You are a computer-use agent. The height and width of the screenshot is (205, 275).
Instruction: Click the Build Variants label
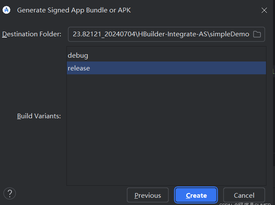(x=39, y=116)
